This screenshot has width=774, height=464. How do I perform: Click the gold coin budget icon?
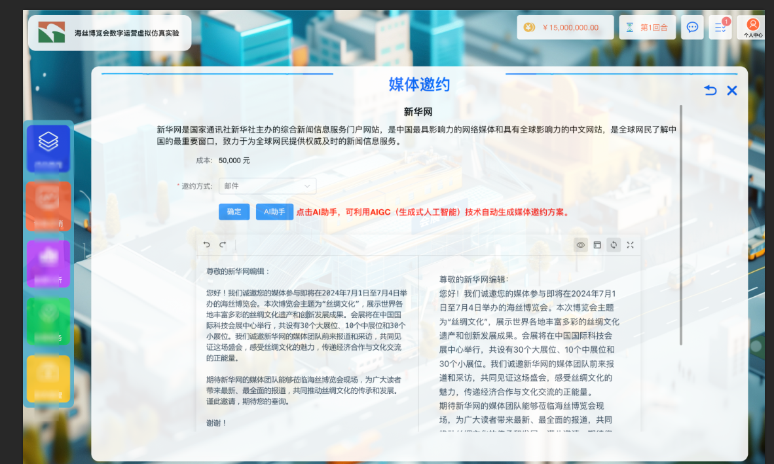tap(529, 28)
